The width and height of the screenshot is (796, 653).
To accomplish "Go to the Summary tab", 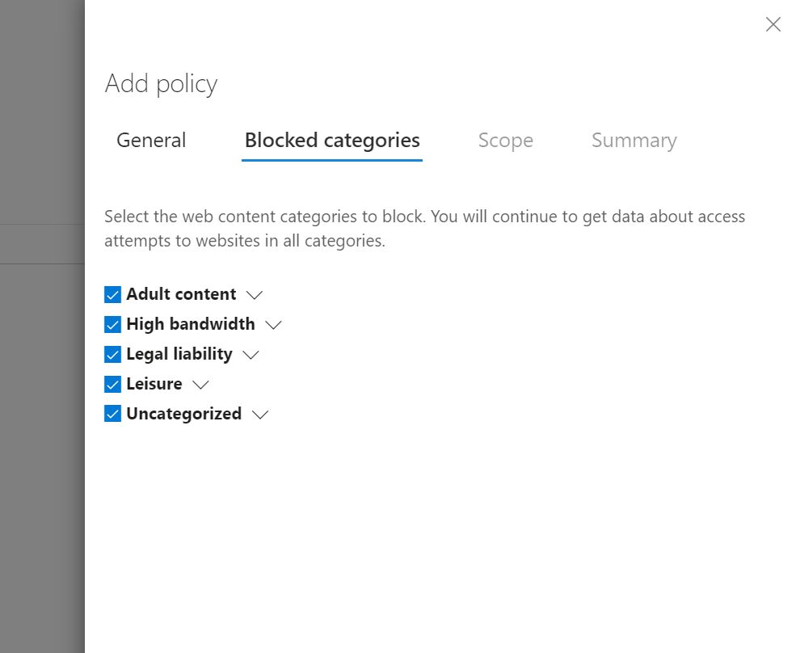I will [x=634, y=141].
